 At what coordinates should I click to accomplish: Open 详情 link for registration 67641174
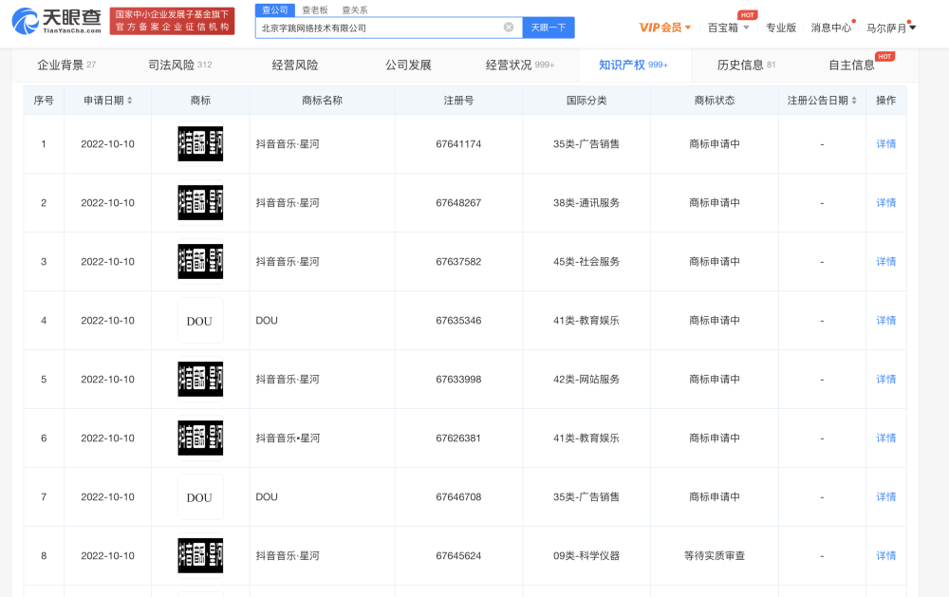click(885, 144)
